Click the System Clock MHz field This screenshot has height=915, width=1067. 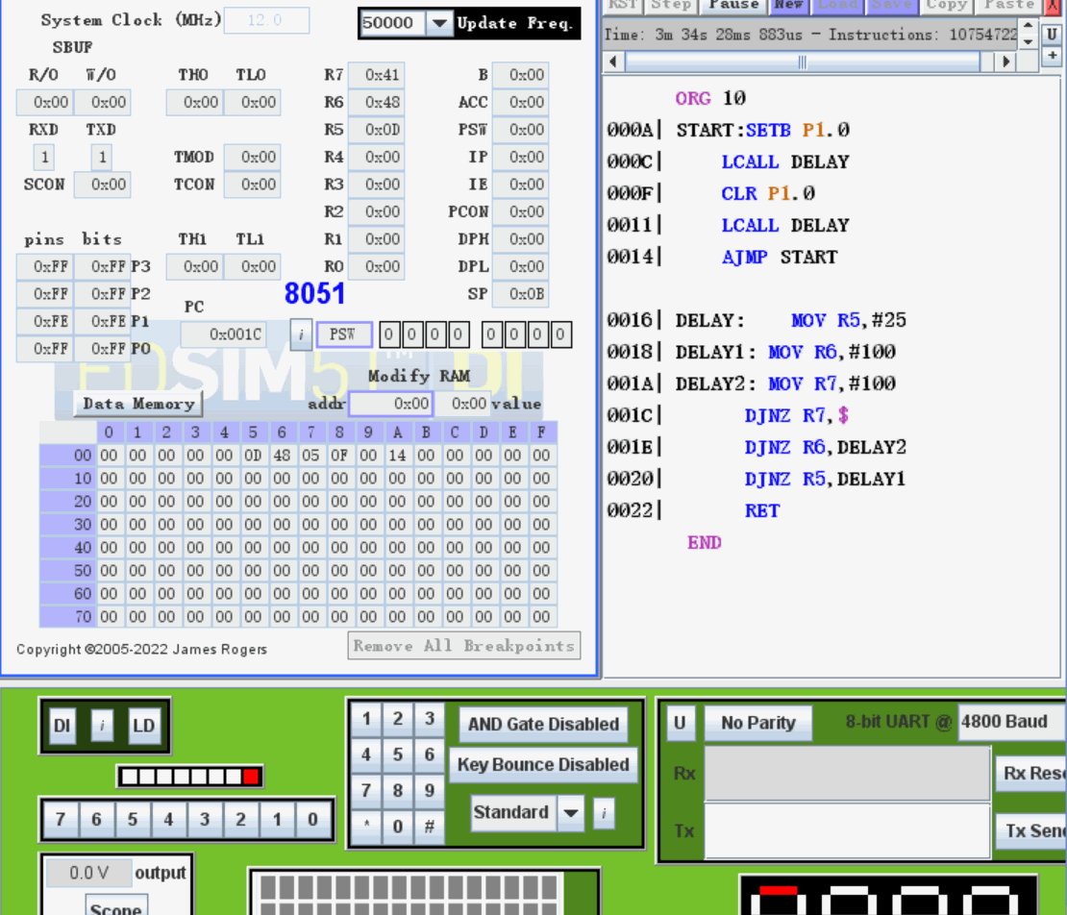click(266, 20)
